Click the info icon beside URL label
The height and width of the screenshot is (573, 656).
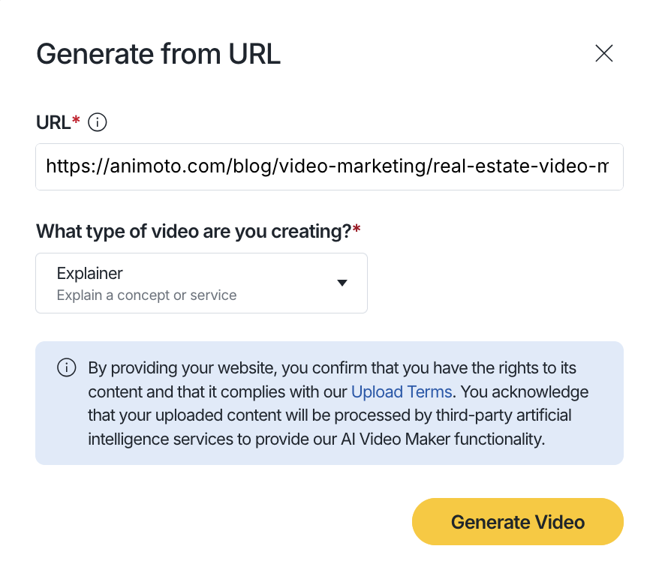[98, 122]
